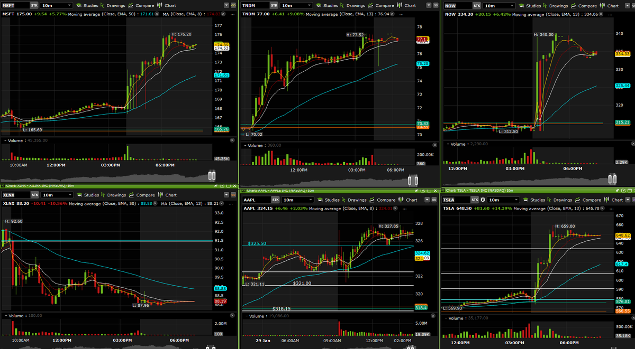Open the TSLA chart options arrow menu
This screenshot has width=635, height=349.
coord(628,200)
